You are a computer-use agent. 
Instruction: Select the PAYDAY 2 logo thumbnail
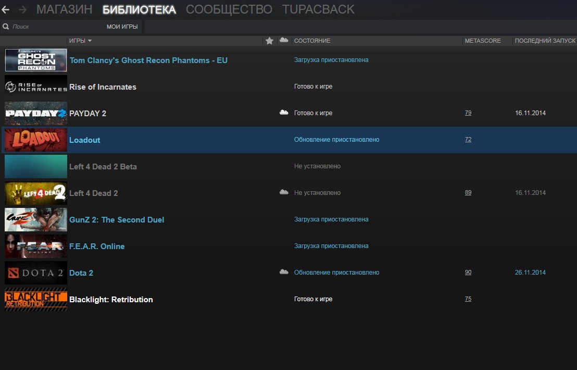36,113
